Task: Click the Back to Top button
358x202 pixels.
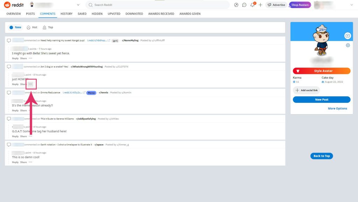Action: click(322, 156)
